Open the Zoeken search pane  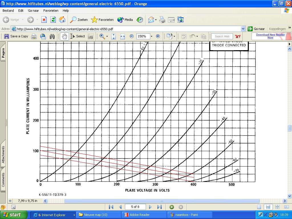[79, 20]
